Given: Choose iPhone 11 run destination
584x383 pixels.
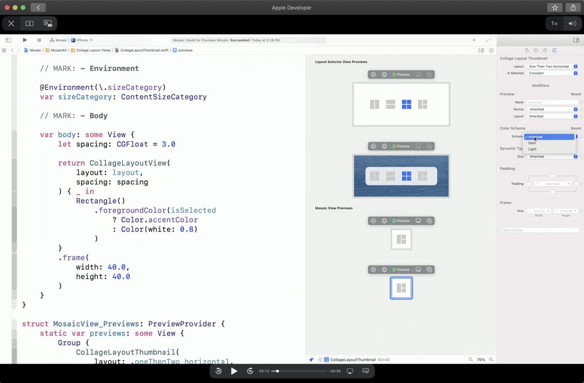Looking at the screenshot, I should click(82, 40).
